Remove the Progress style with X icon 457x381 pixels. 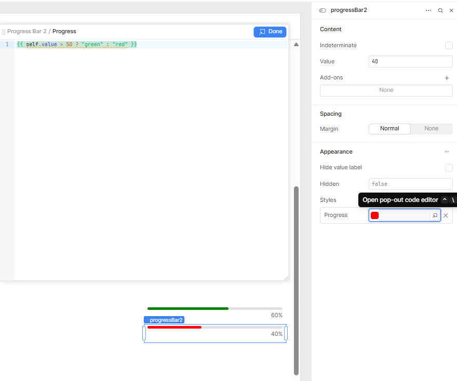(x=446, y=215)
